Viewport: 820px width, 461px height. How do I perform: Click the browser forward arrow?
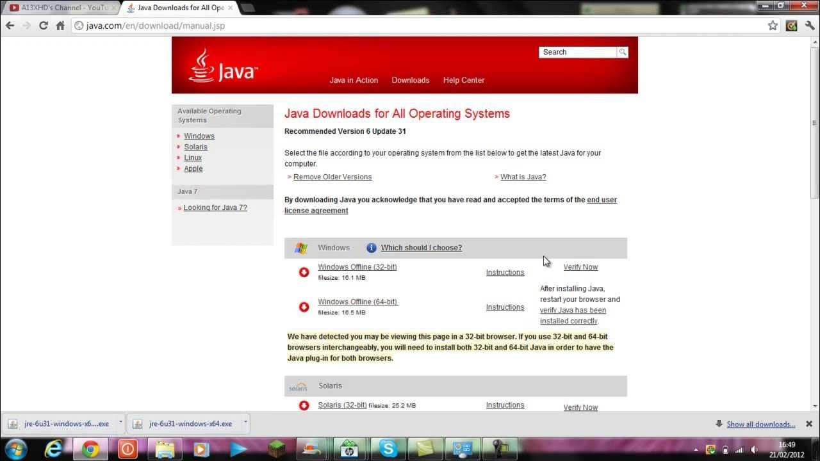(26, 26)
